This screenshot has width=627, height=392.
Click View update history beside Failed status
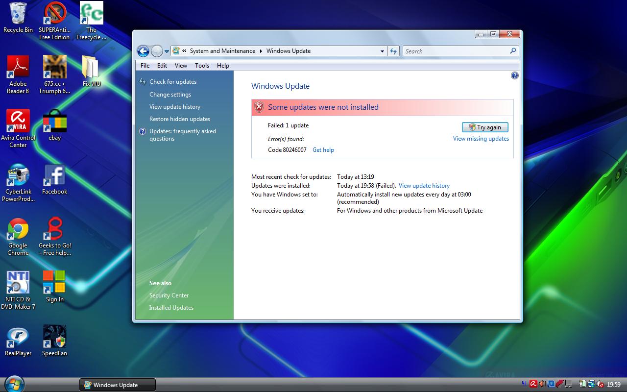pos(424,186)
